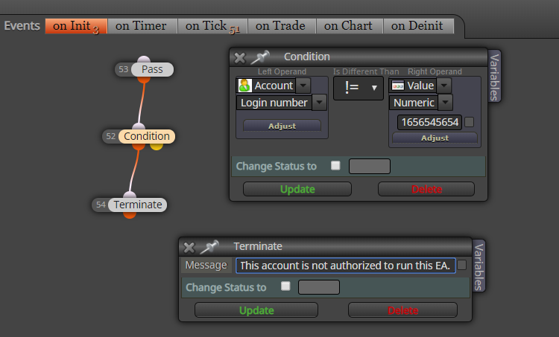Screen dimensions: 559x337
Task: Click Adjust under Left Operand
Action: pos(282,126)
